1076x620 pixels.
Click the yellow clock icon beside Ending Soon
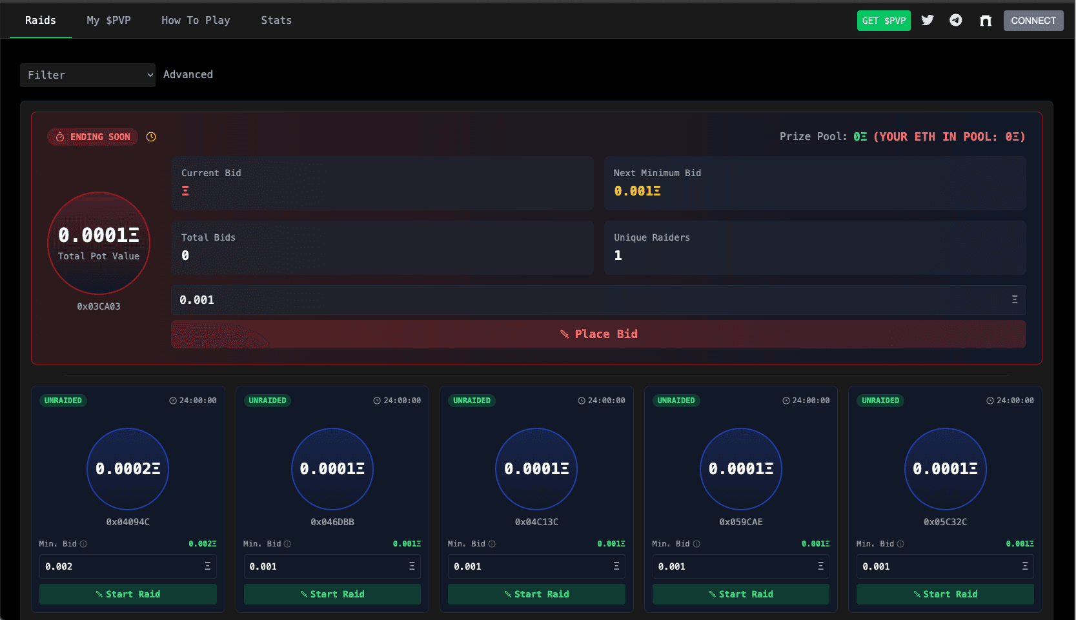(151, 137)
